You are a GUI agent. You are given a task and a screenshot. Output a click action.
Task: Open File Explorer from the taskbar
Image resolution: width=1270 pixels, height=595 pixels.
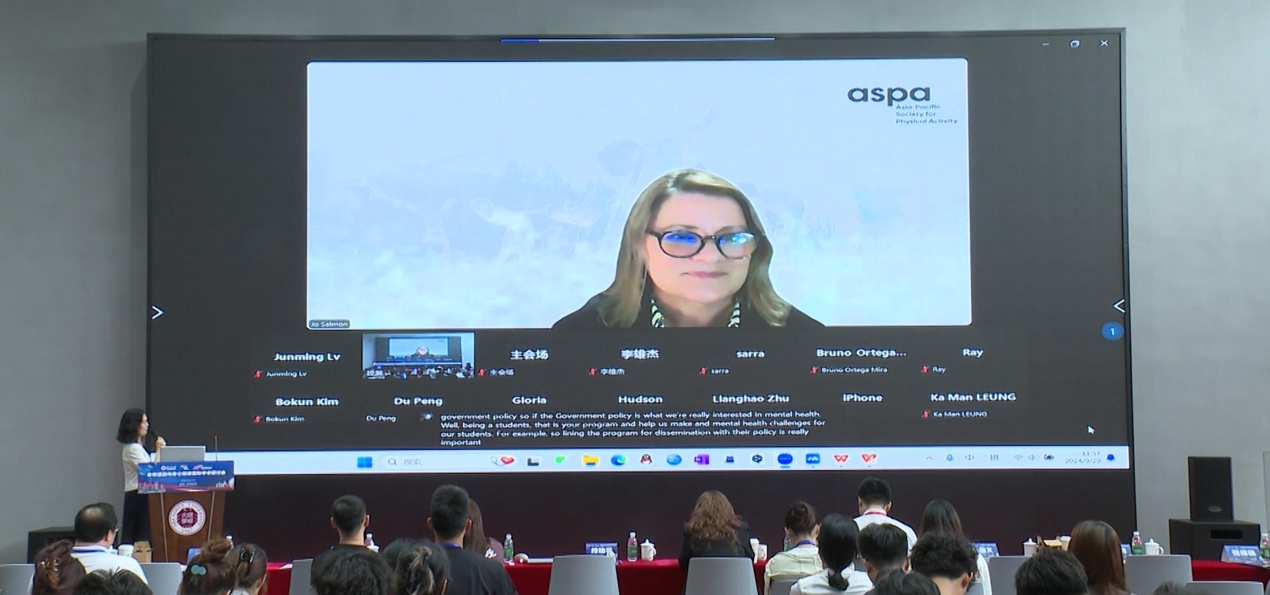[x=590, y=460]
